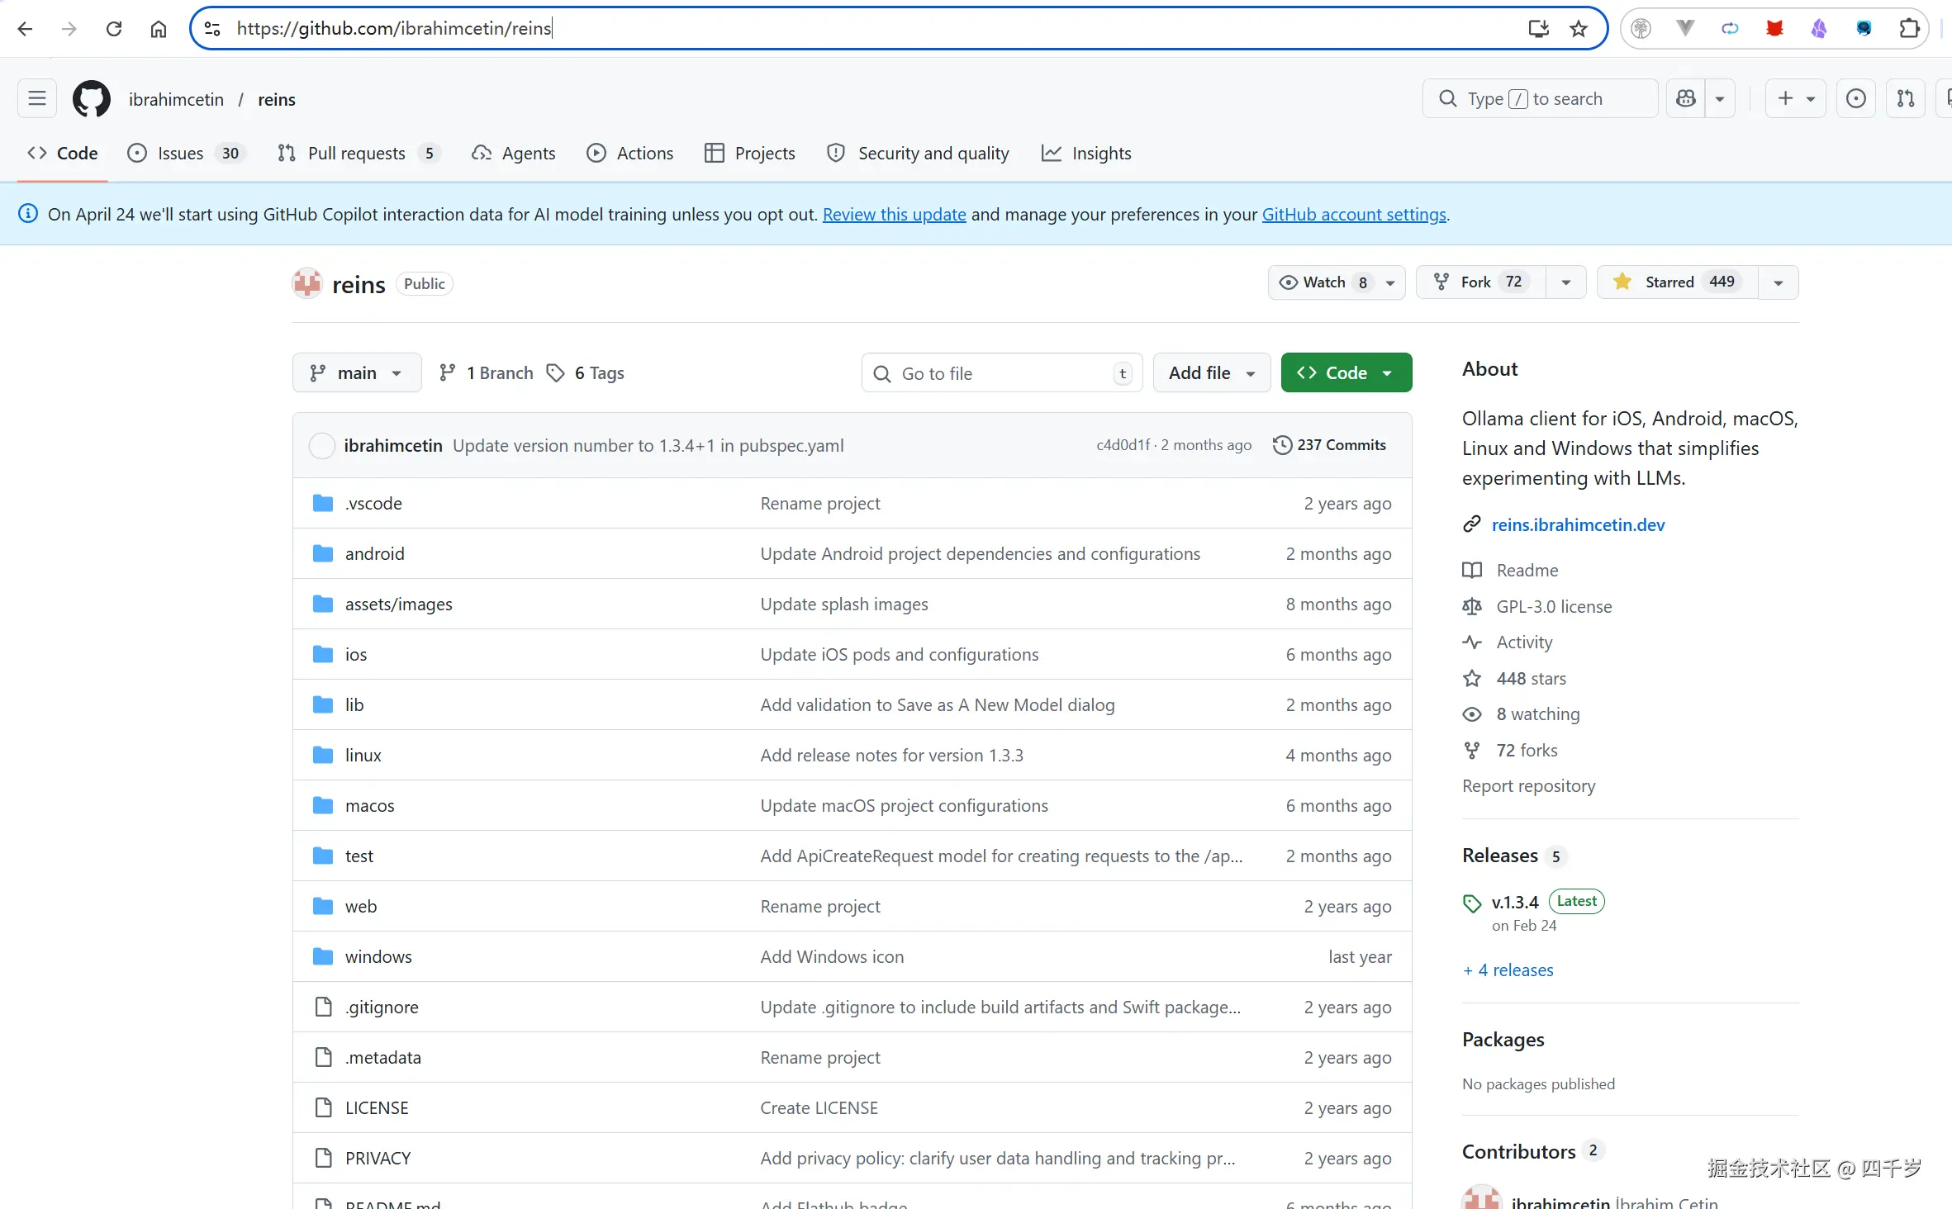Expand the main branch selector
Screen dimensions: 1952x1209
357,373
